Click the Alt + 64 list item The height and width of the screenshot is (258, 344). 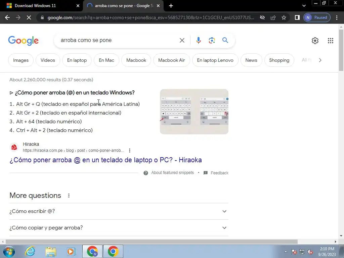pos(49,122)
